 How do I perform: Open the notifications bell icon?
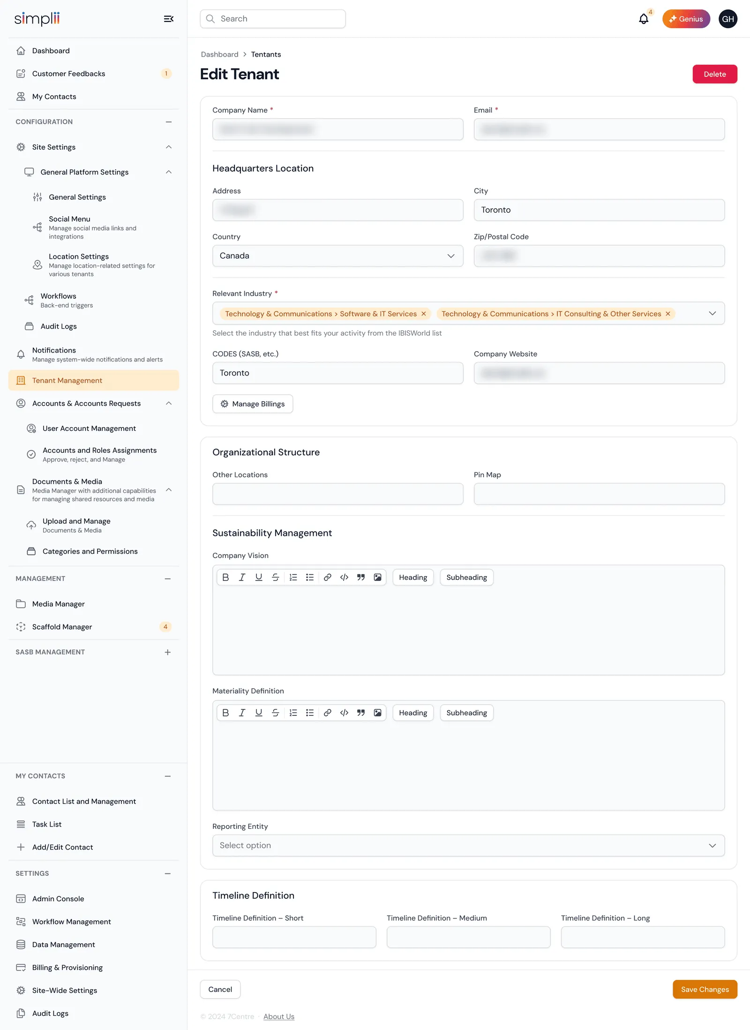pyautogui.click(x=644, y=19)
